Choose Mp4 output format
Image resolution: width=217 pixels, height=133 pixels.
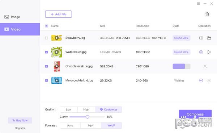point(91,125)
